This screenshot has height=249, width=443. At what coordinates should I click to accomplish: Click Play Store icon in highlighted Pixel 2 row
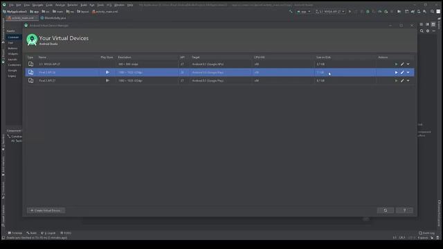point(107,72)
